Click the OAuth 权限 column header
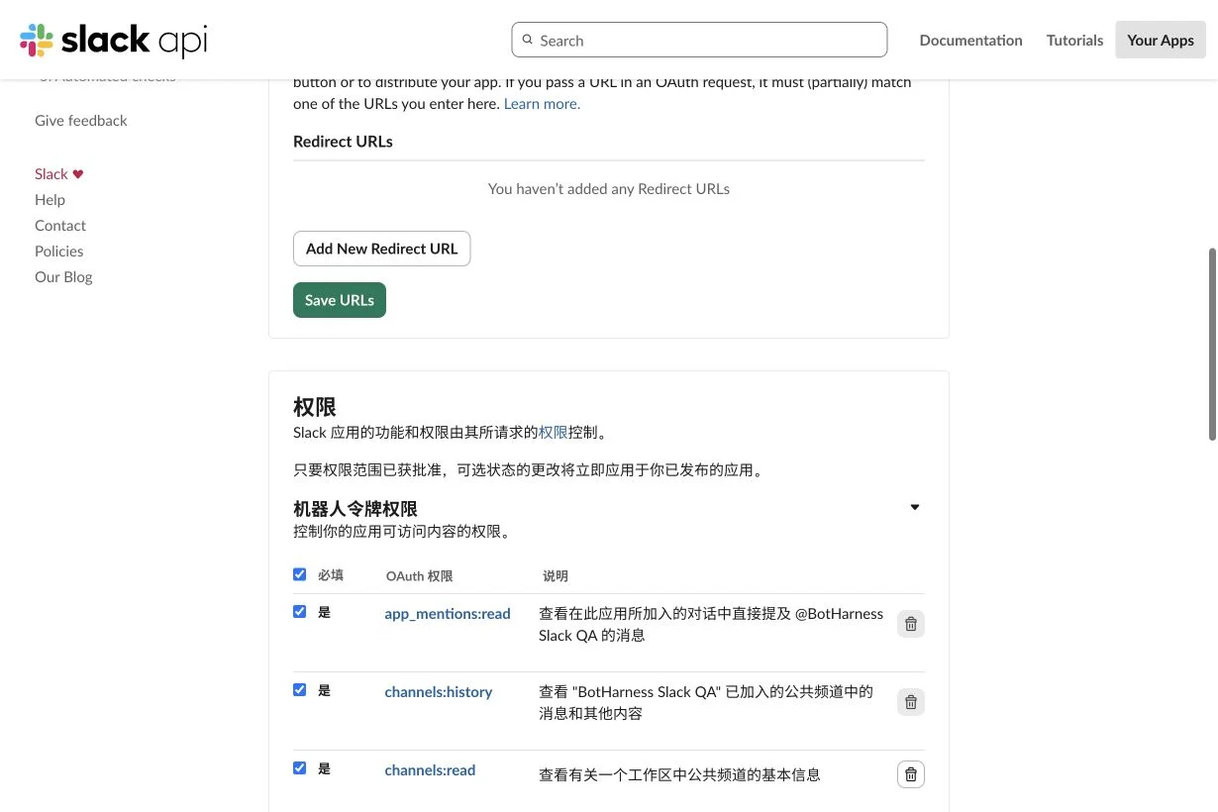The image size is (1218, 812). pos(419,576)
